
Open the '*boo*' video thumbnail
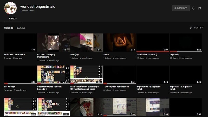120,42
